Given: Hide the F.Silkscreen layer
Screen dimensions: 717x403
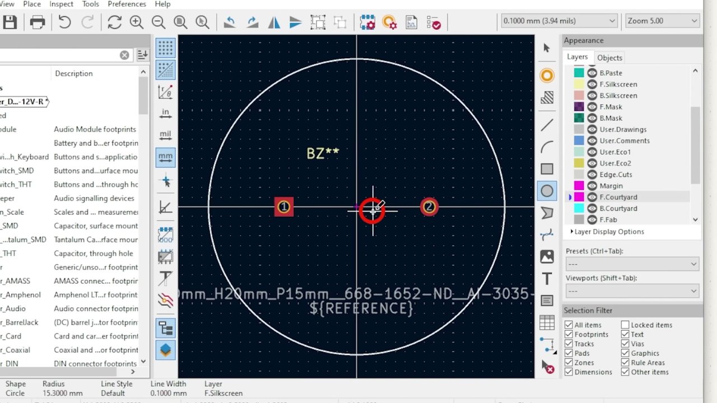Looking at the screenshot, I should coord(592,84).
